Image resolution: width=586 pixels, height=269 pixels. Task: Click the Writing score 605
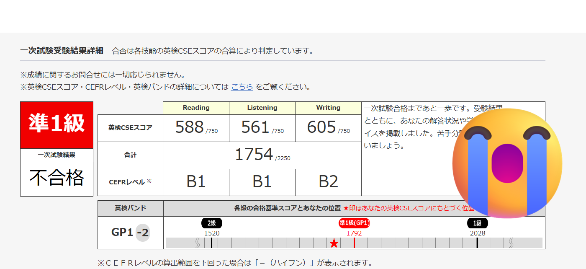(x=321, y=127)
